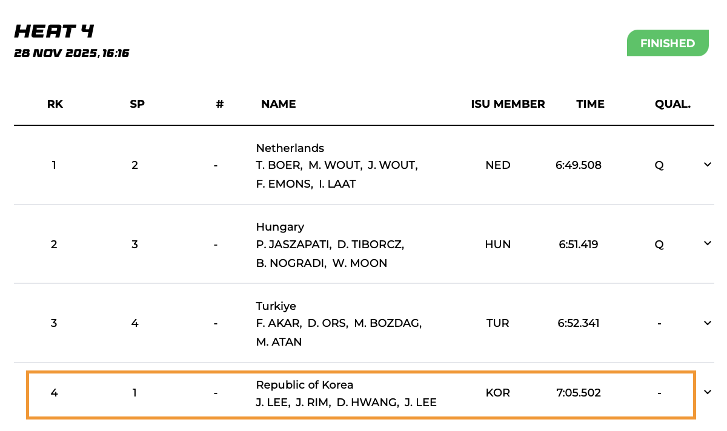Select the Hungary team name

pyautogui.click(x=280, y=227)
